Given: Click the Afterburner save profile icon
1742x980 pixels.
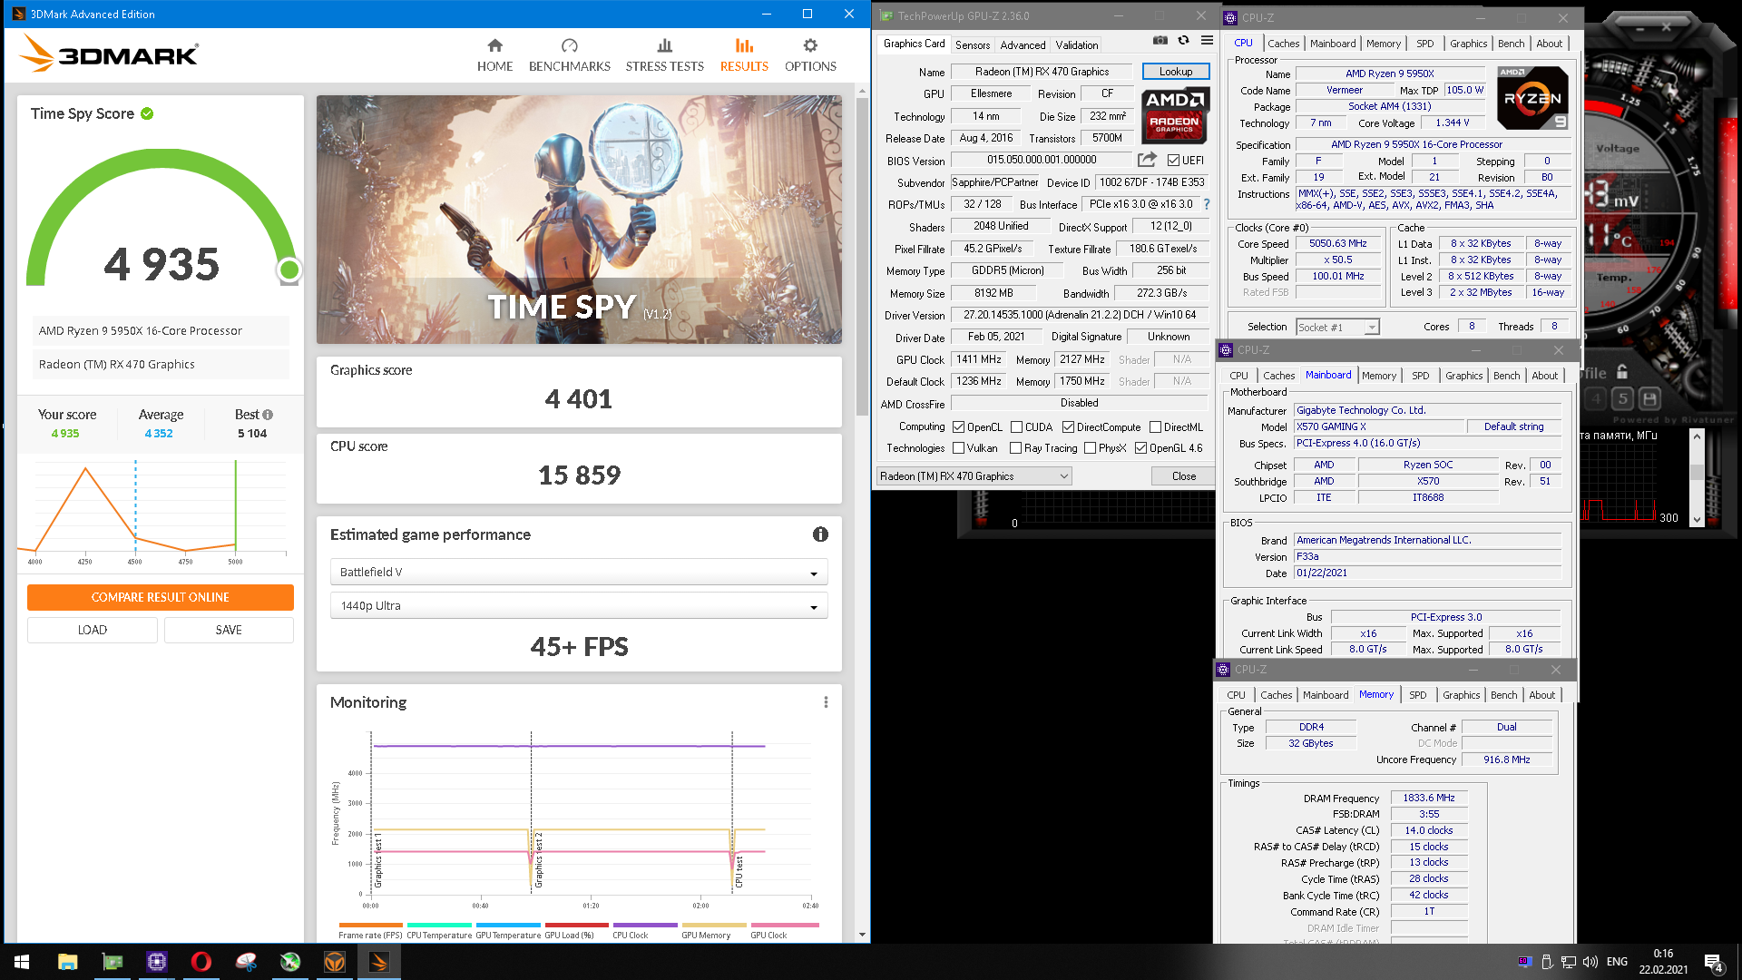Looking at the screenshot, I should tap(1649, 398).
